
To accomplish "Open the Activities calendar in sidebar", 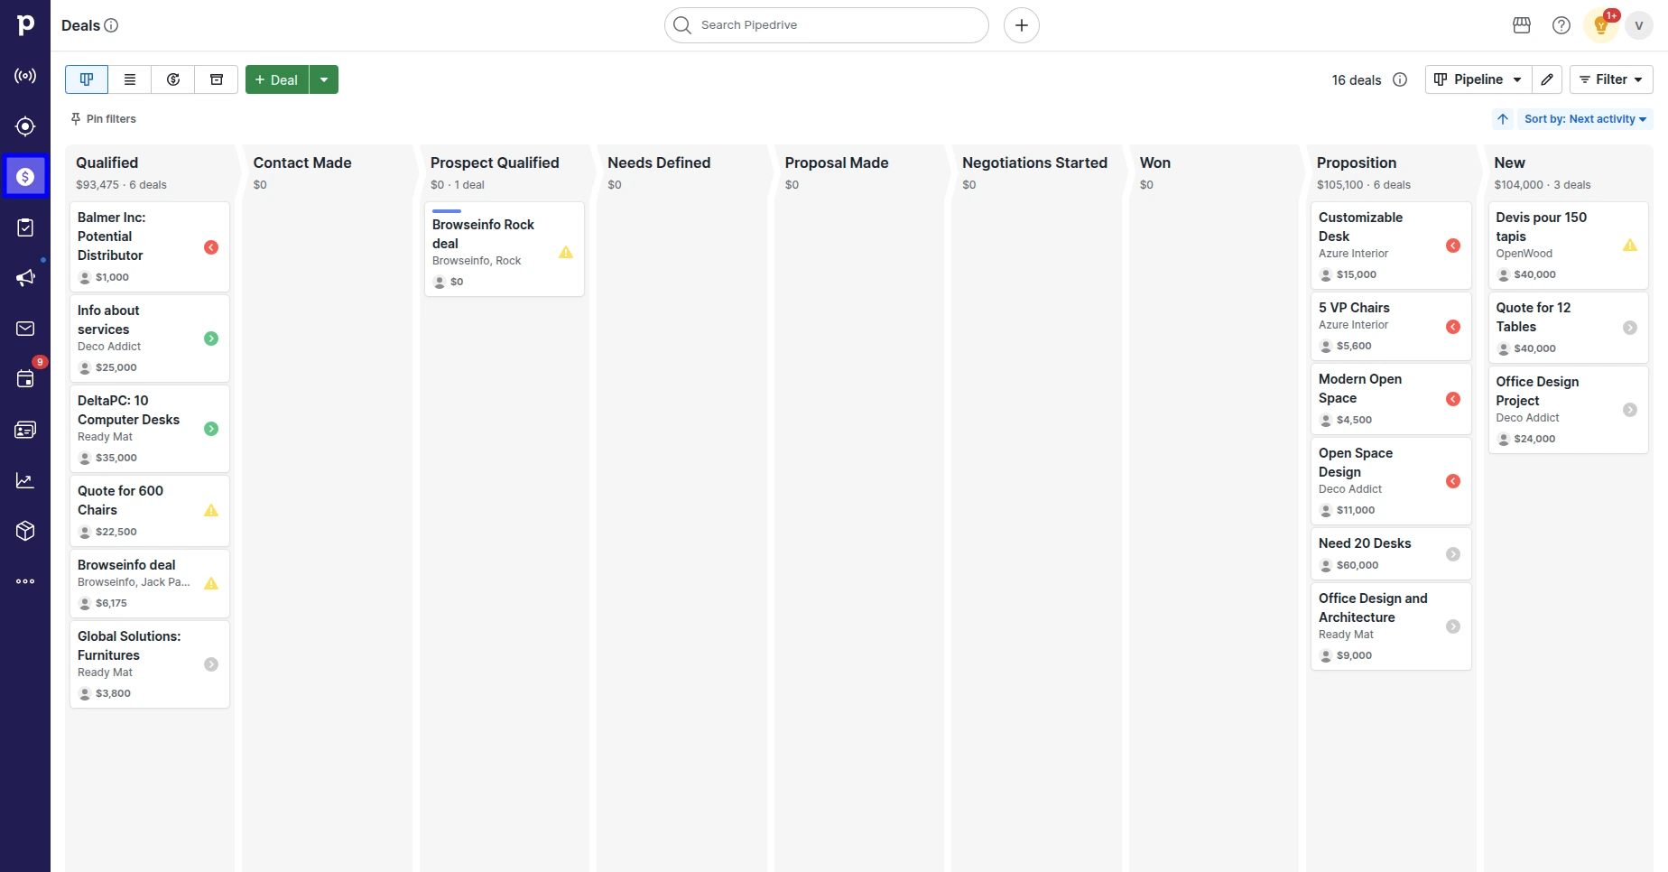I will [x=25, y=379].
